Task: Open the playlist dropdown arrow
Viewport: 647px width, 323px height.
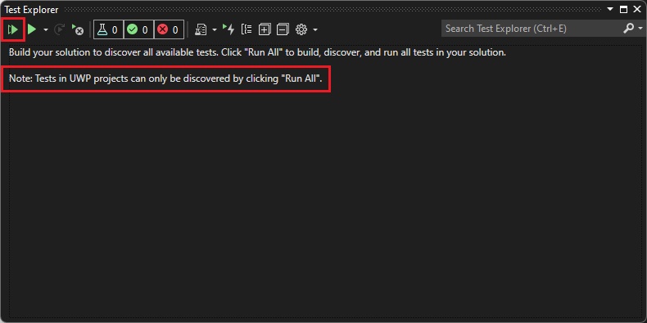Action: [215, 29]
